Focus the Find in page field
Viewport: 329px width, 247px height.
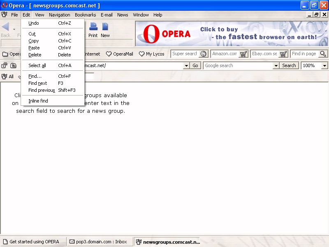[x=305, y=54]
